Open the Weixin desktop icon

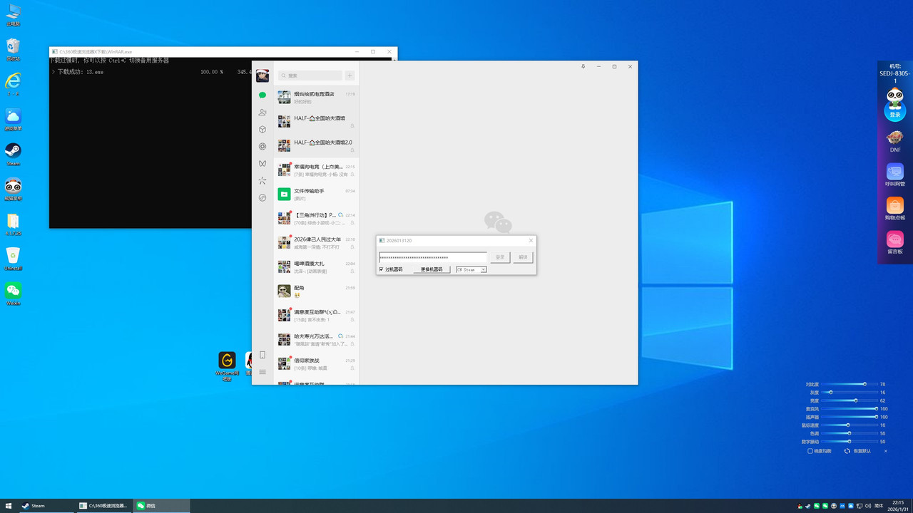pyautogui.click(x=13, y=293)
